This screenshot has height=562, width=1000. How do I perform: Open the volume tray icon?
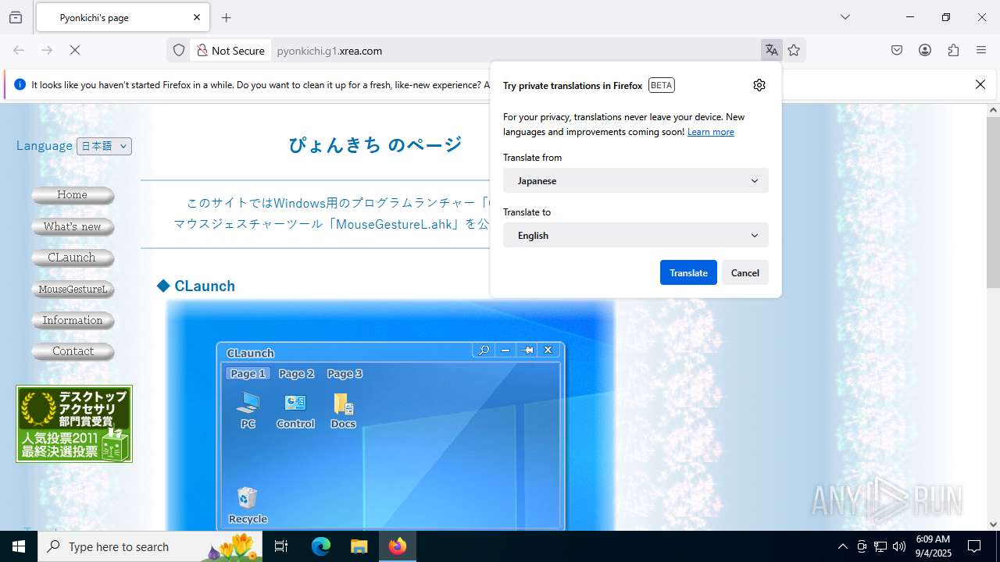point(899,546)
